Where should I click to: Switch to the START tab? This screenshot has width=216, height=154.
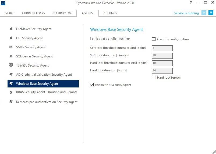tap(9, 13)
